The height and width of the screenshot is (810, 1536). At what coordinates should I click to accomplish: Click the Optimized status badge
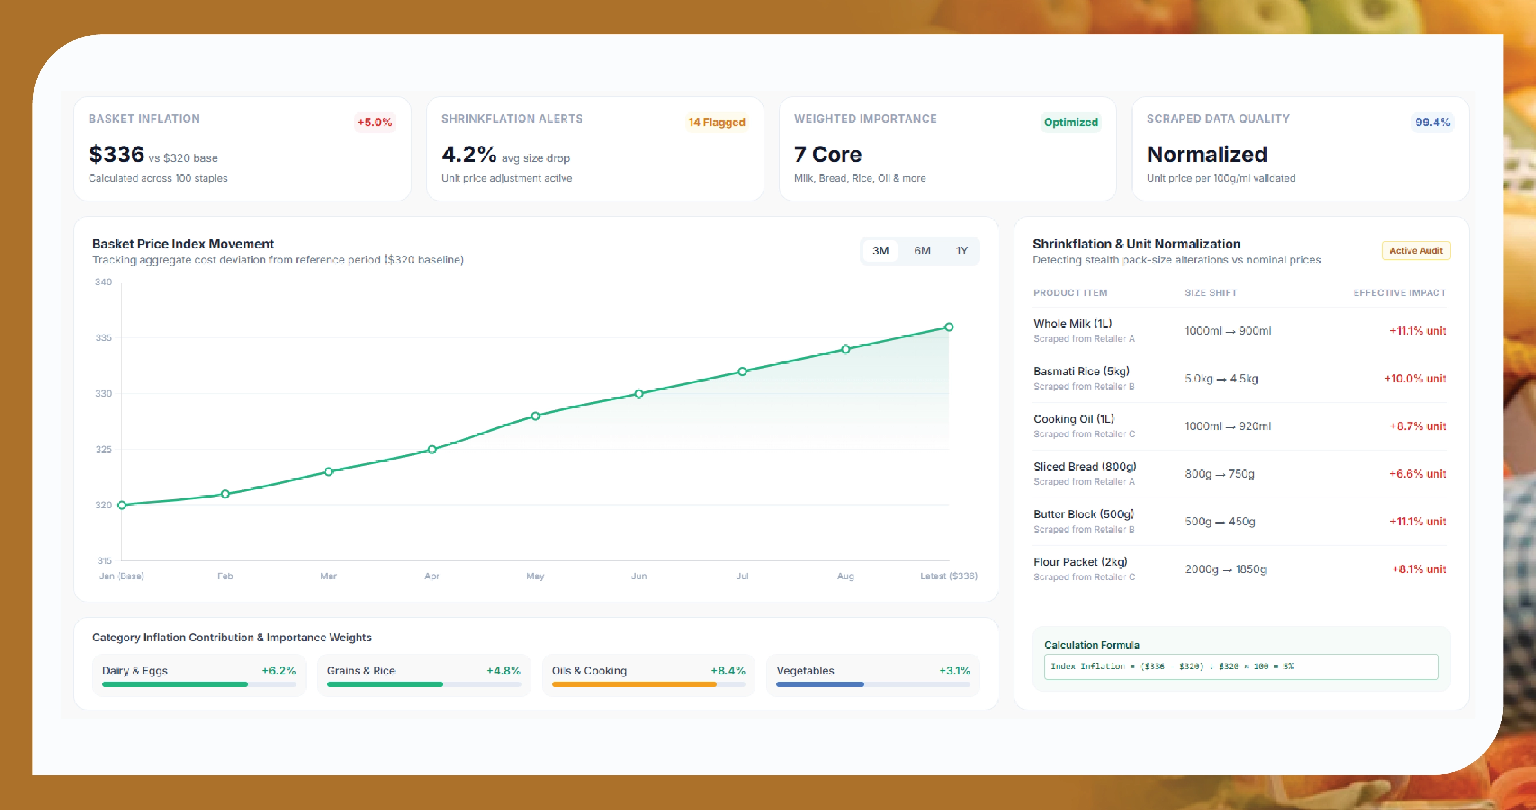(x=1070, y=122)
